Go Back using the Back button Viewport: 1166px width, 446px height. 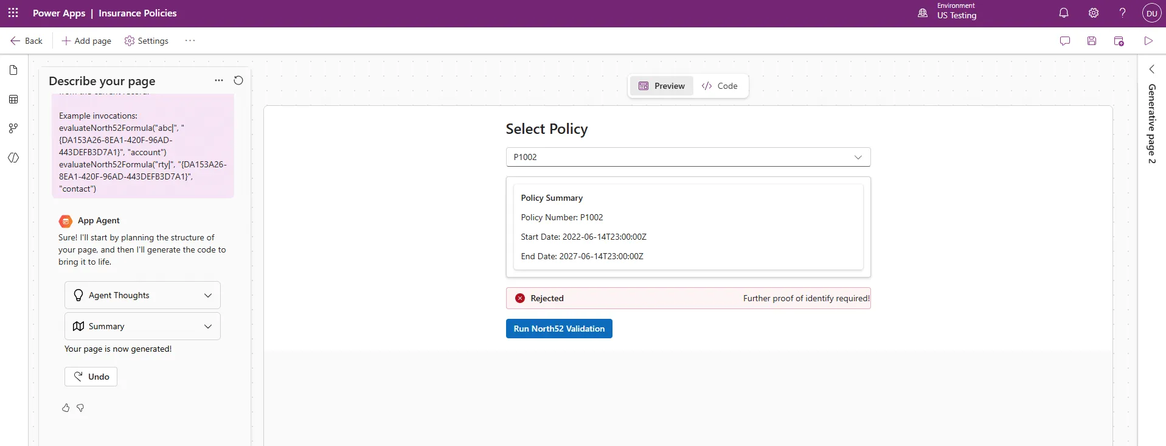coord(26,41)
